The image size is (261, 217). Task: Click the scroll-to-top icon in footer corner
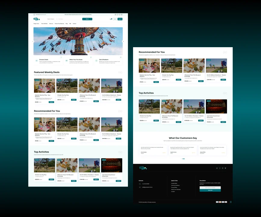(x=231, y=202)
